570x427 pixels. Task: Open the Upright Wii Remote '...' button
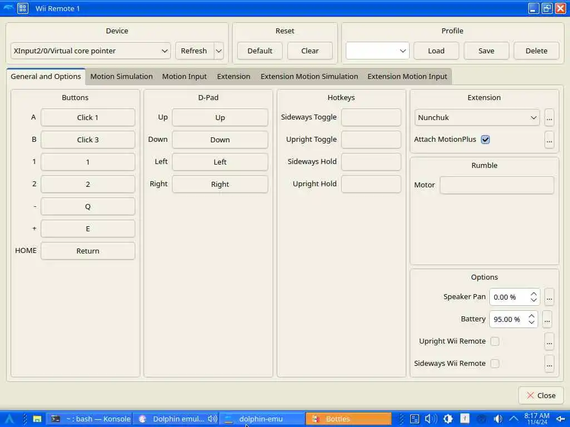point(549,341)
